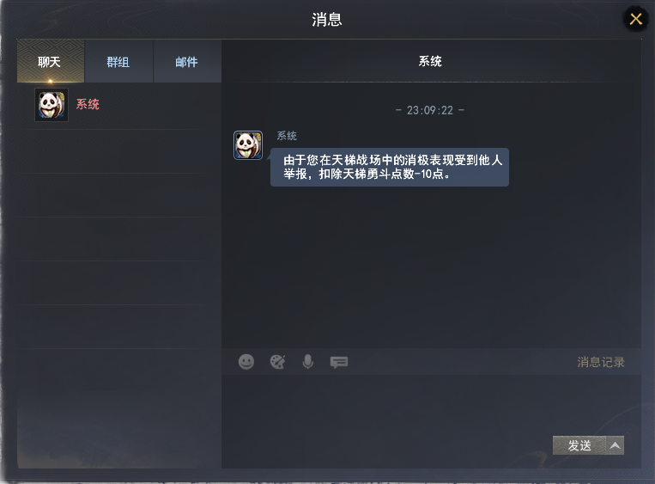Switch to the 聊天 tab

[x=51, y=62]
